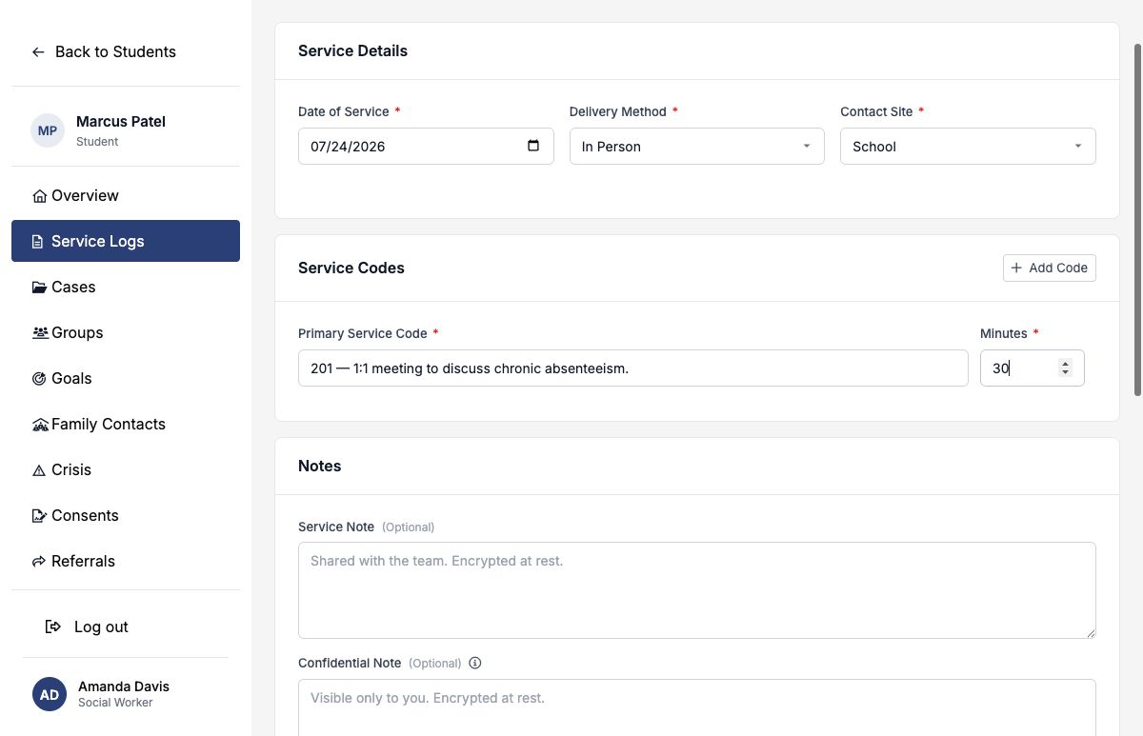Focus the Primary Service Code field
Viewport: 1143px width, 736px height.
click(x=633, y=368)
